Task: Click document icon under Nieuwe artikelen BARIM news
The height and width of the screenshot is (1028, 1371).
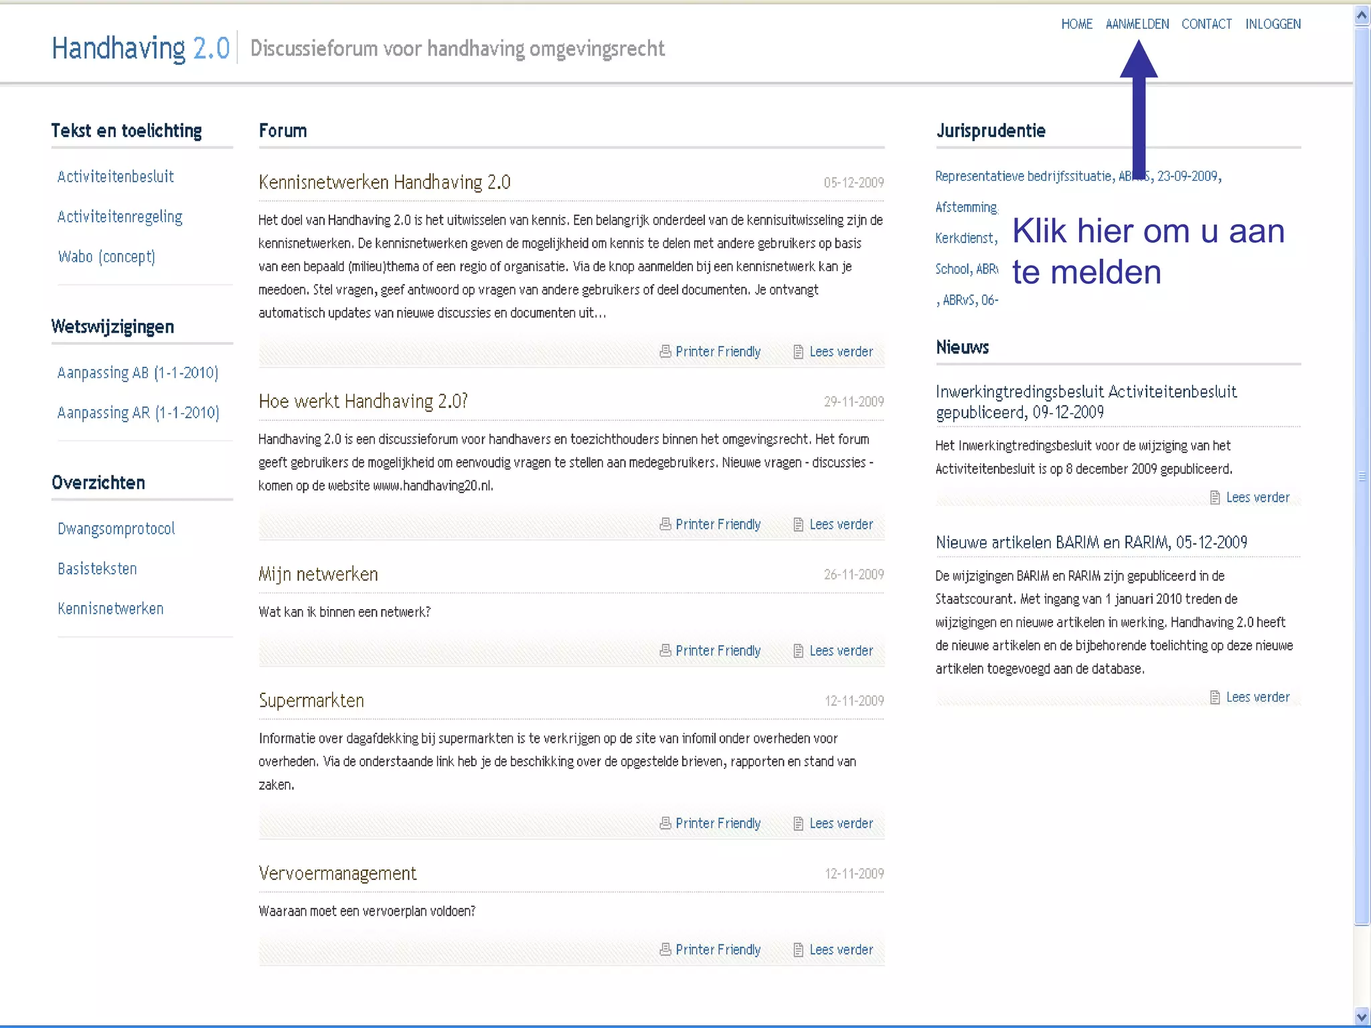Action: pos(1214,697)
